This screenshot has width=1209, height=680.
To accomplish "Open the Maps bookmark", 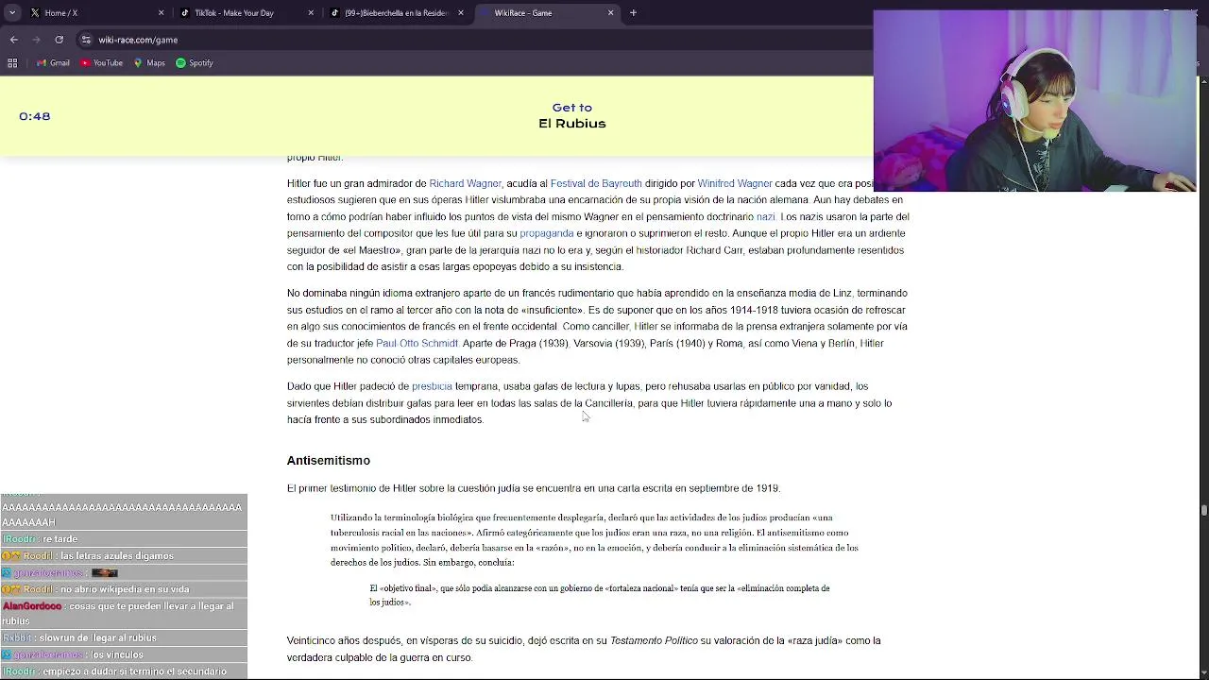I will pyautogui.click(x=149, y=63).
